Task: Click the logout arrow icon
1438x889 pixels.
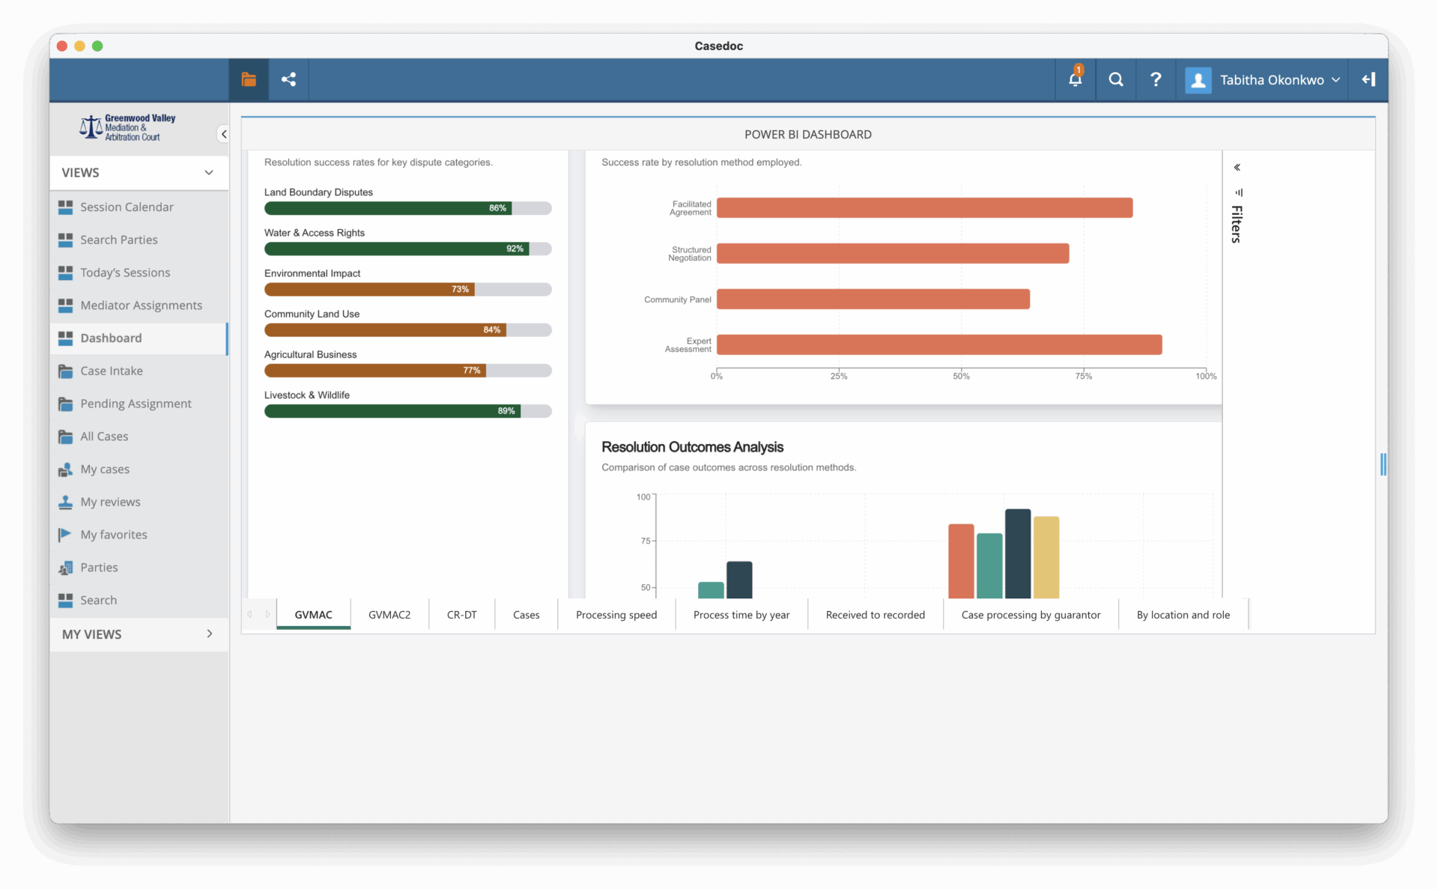Action: click(x=1368, y=79)
